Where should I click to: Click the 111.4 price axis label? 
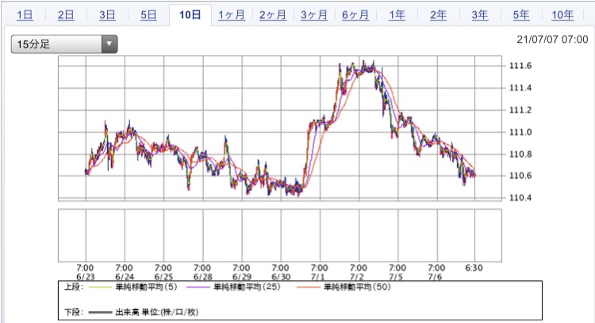tap(520, 88)
